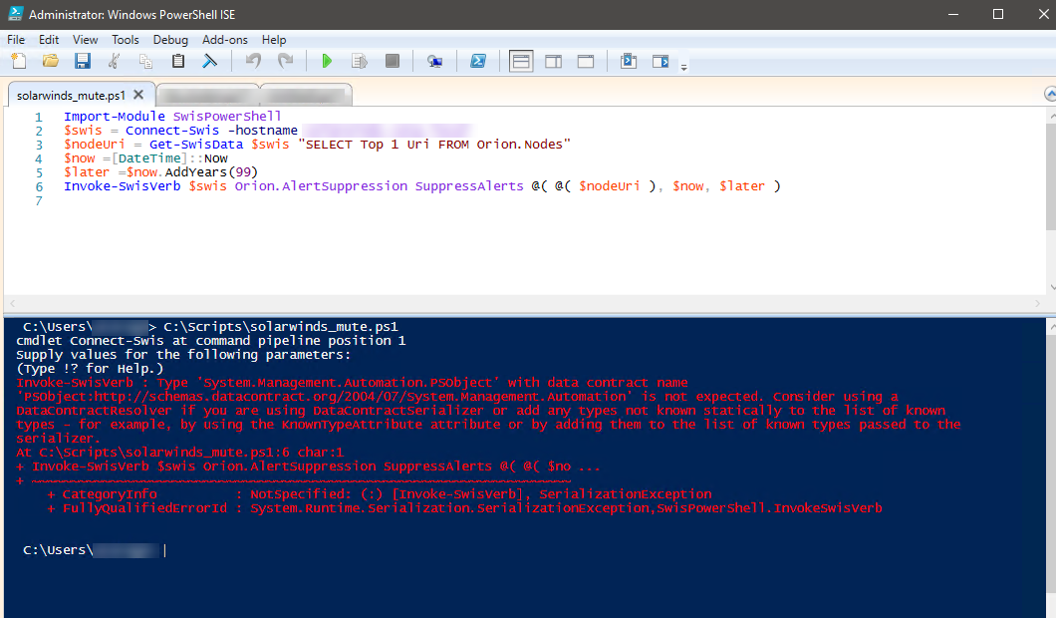
Task: Click 'At C:\Scripts\solarwinds_mute.ps1:6 char:1' text
Action: (x=179, y=453)
